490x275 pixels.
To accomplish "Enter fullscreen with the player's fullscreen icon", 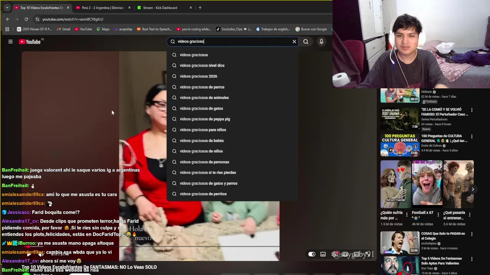I will pos(367,254).
